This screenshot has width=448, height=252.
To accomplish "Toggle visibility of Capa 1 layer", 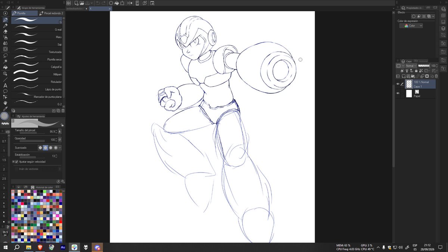I will [x=398, y=84].
